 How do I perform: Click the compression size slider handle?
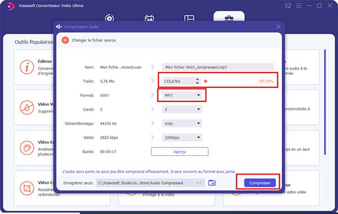206,81
